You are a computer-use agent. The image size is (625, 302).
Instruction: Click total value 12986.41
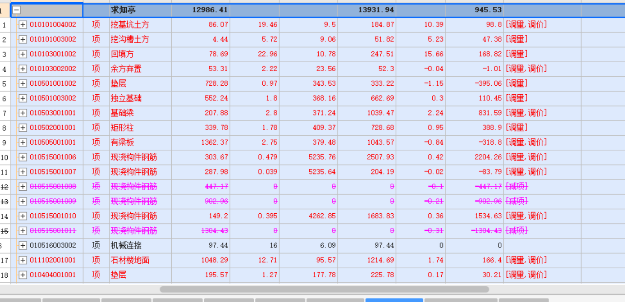210,10
